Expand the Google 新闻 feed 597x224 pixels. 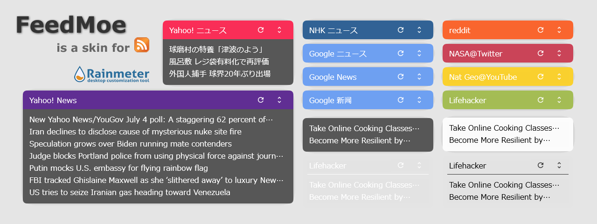pyautogui.click(x=419, y=100)
